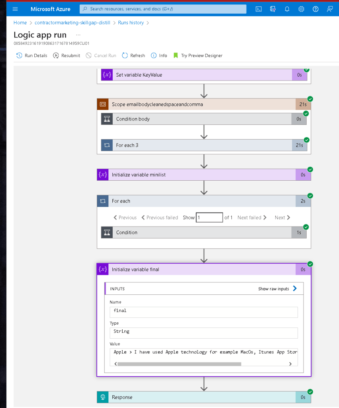Click the For each loop icon
The image size is (339, 408).
coord(103,201)
